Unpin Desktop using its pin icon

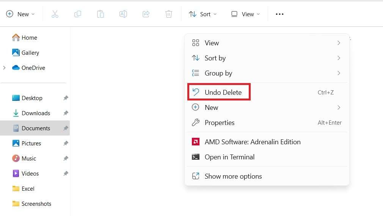[66, 98]
